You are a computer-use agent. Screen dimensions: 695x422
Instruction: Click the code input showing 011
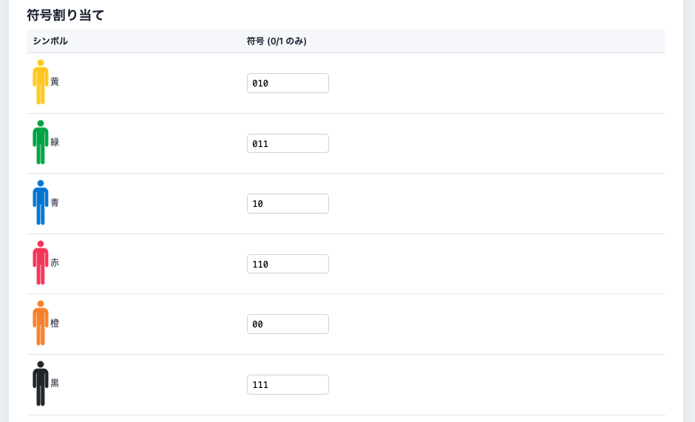click(x=288, y=143)
